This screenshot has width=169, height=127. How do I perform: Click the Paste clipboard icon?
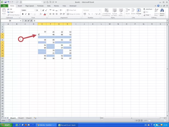click(4, 10)
